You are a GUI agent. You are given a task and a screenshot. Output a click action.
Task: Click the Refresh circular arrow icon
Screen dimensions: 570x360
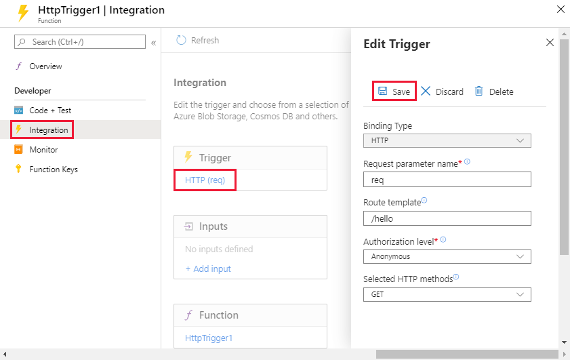tap(181, 40)
